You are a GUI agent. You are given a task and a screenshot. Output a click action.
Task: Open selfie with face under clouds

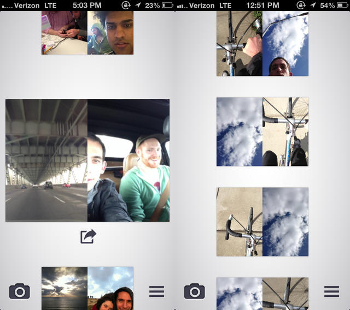285,44
